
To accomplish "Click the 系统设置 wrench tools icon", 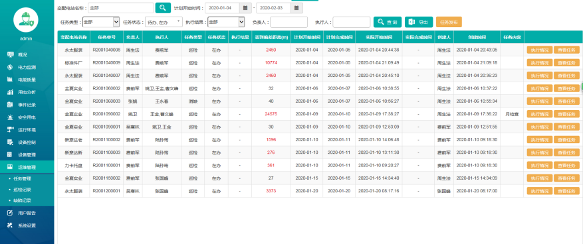I will point(11,225).
